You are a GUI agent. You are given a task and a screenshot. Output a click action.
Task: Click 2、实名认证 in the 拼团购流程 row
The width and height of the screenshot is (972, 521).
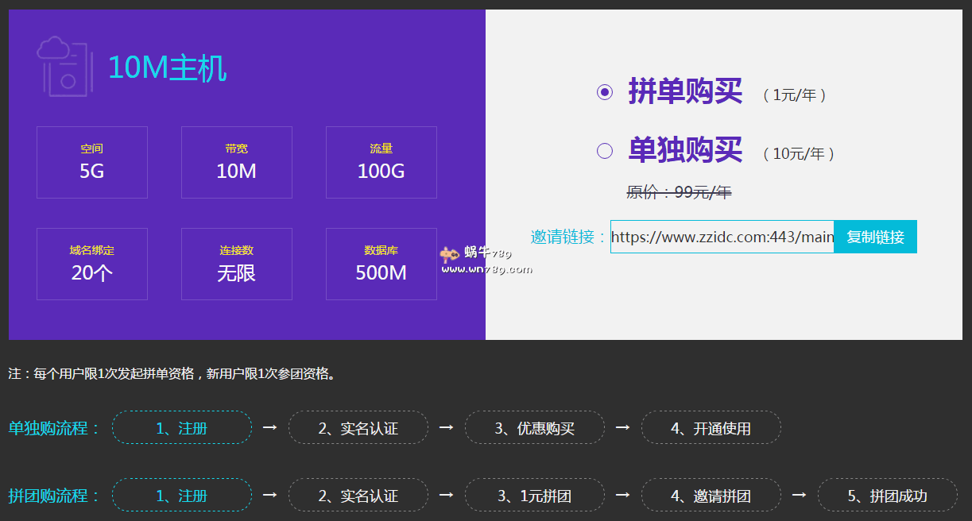coord(358,495)
